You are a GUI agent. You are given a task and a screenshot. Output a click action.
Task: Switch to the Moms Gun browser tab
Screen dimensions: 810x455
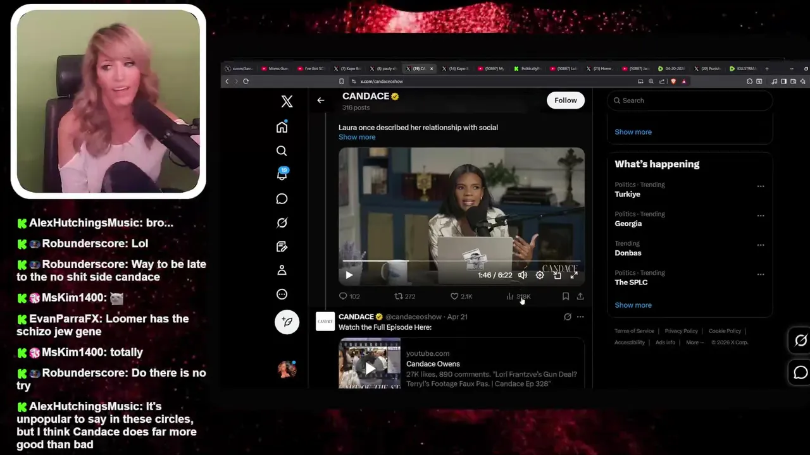(x=276, y=68)
